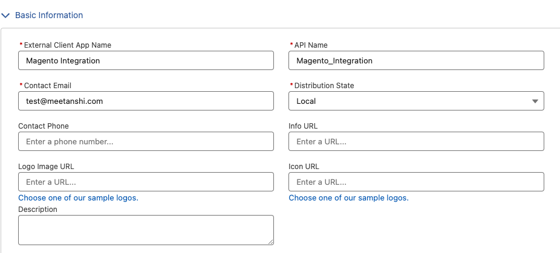Screen dimensions: 560x253
Task: Collapse the Basic Information section chevron
Action: click(x=5, y=15)
